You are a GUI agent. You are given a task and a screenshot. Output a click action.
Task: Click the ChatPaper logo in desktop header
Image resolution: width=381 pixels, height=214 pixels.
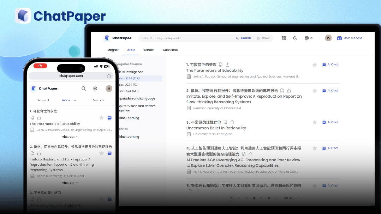(117, 38)
